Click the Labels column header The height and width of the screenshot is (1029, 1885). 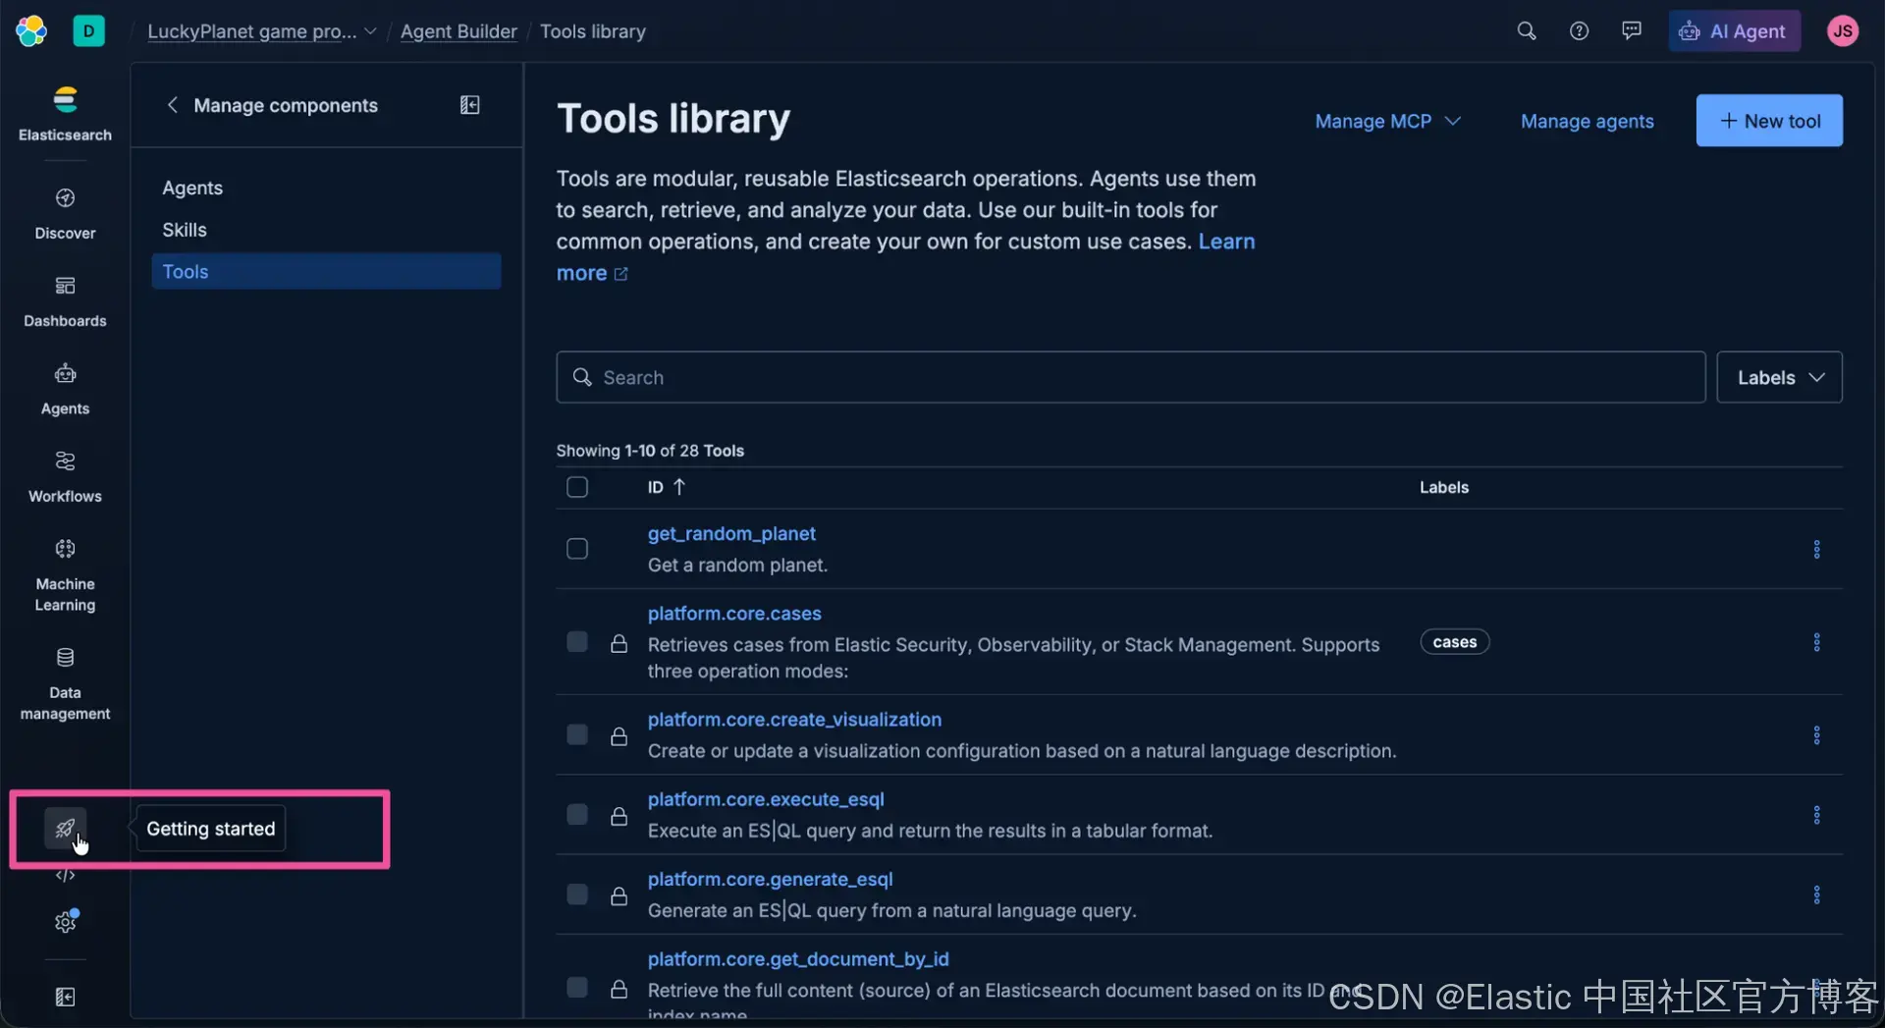[x=1444, y=487]
